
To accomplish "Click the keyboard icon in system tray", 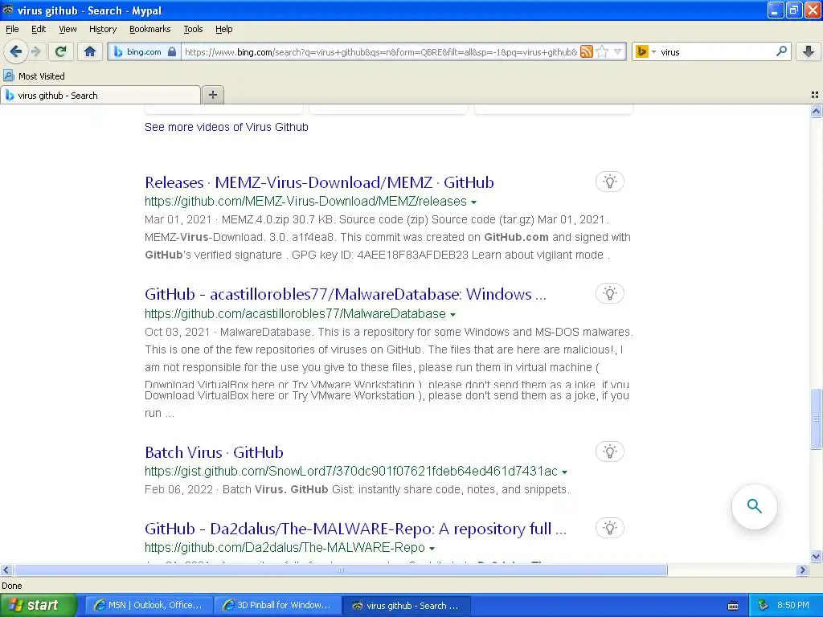I will click(733, 606).
